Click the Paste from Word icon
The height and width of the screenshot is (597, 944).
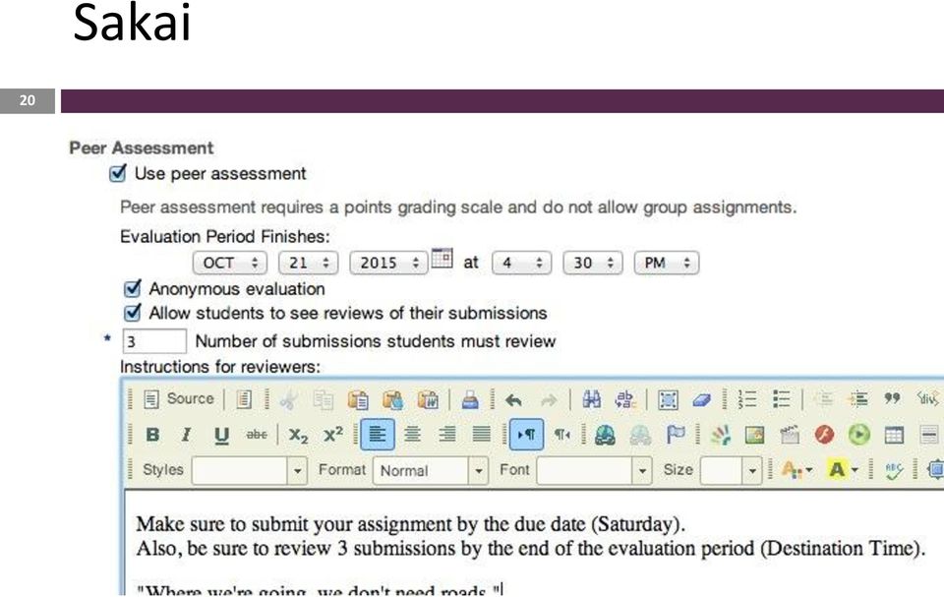pos(428,400)
